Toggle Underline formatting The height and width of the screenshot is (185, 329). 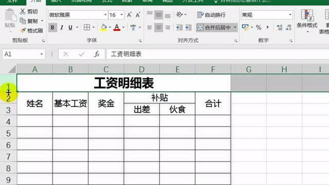70,27
